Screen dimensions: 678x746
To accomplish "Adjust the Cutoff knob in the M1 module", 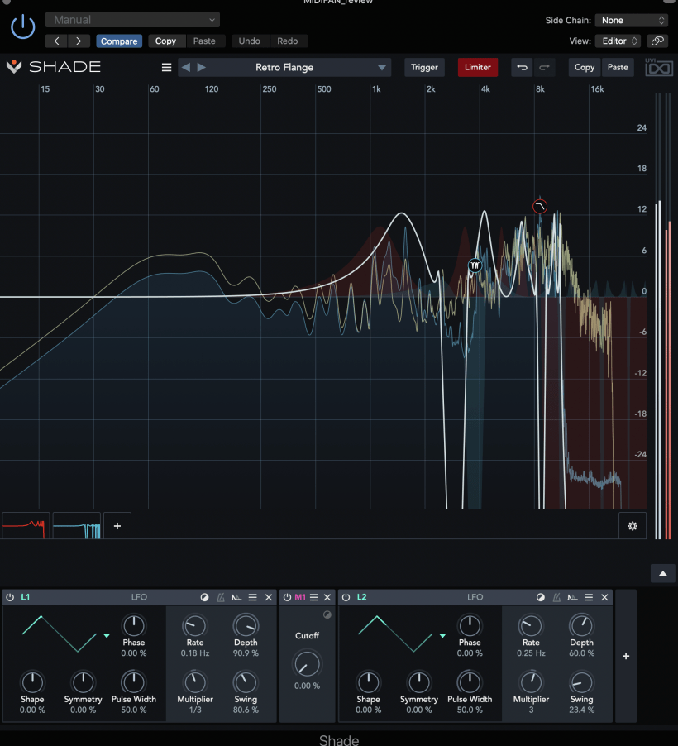I will coord(307,662).
